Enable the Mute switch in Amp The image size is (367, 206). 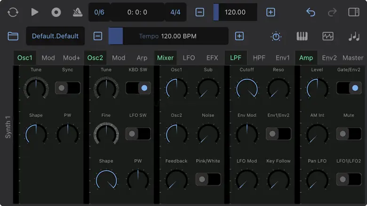[x=349, y=133]
